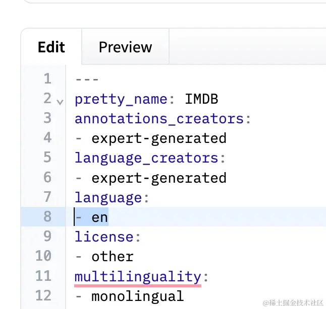Viewport: 326px width, 309px height.
Task: Switch to the Edit tab
Action: coord(51,47)
